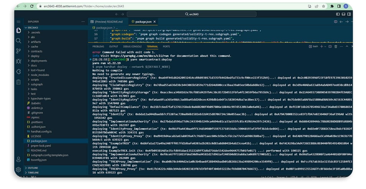The width and height of the screenshot is (366, 189).
Task: Open Explorer views and more actions ellipsis
Action: [x=83, y=22]
